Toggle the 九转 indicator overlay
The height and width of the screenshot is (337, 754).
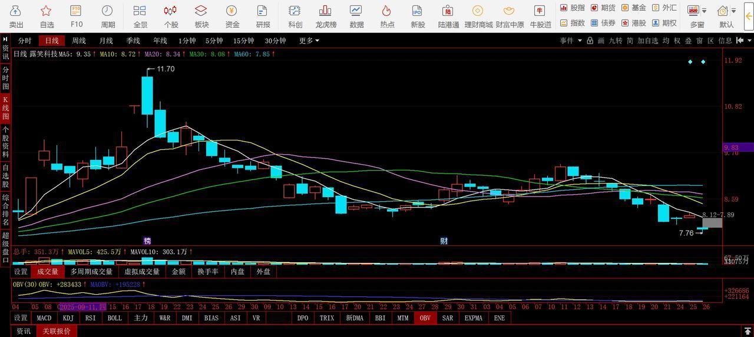[x=616, y=41]
